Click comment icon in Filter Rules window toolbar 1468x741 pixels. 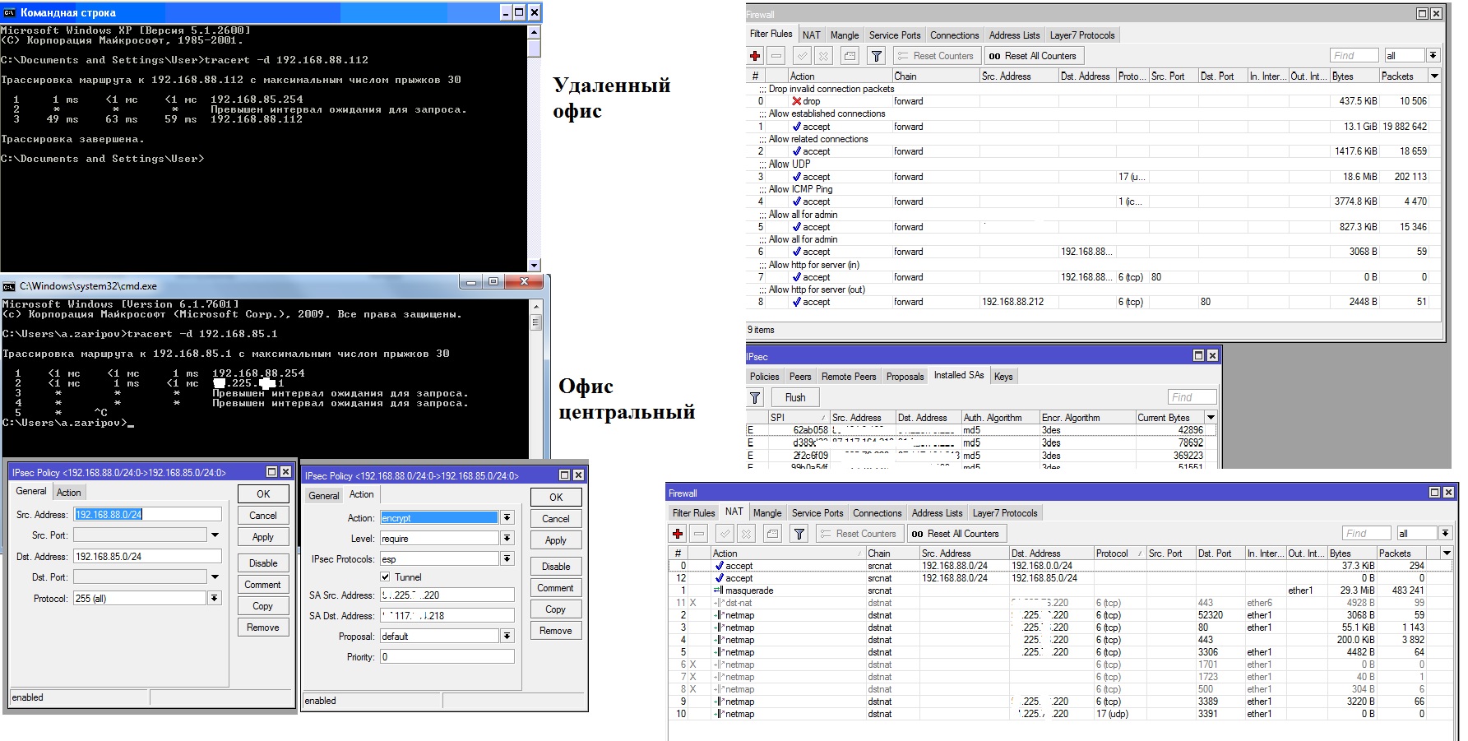850,56
